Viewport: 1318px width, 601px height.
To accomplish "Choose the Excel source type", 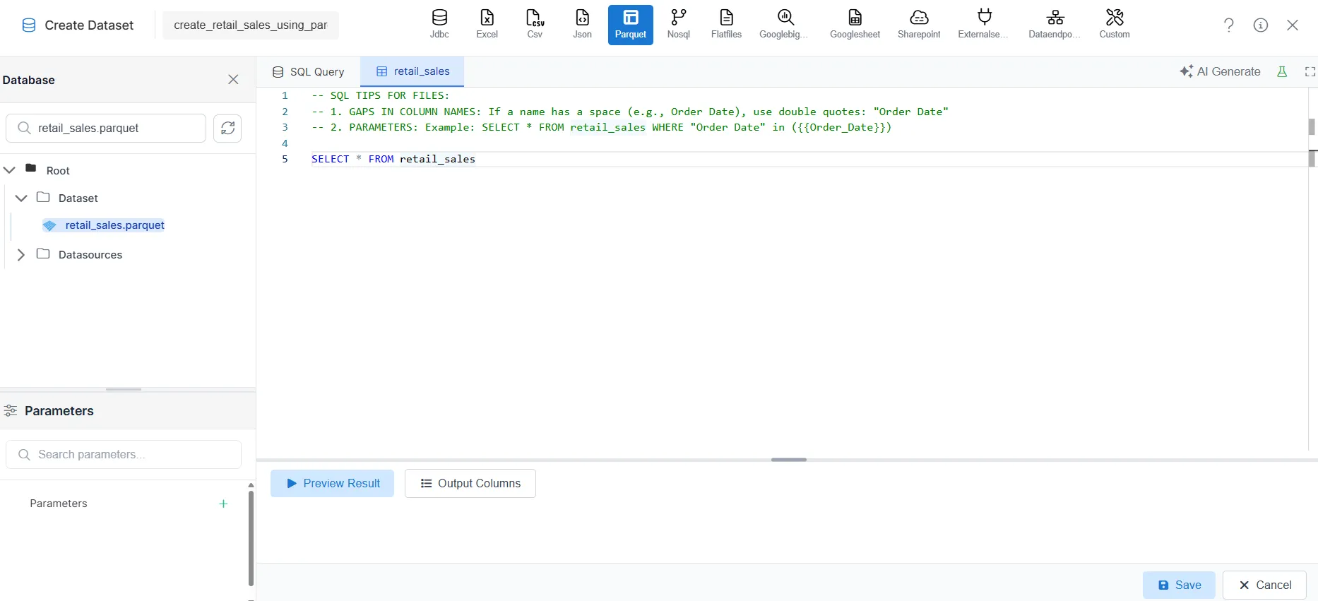I will click(487, 25).
